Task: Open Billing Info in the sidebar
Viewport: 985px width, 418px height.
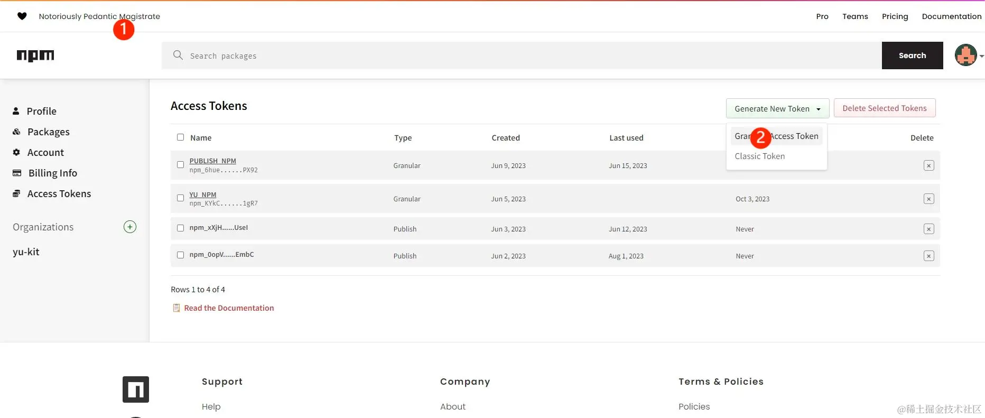Action: (x=52, y=173)
